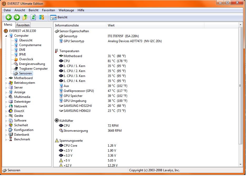Click the scrollbar down arrow in the list
The width and height of the screenshot is (246, 176).
tap(240, 164)
